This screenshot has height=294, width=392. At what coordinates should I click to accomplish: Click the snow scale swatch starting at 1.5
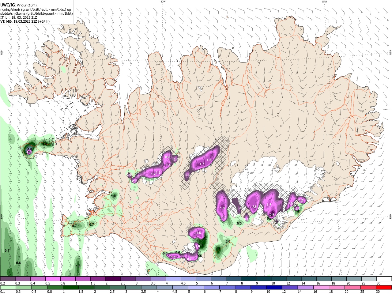coord(98,279)
